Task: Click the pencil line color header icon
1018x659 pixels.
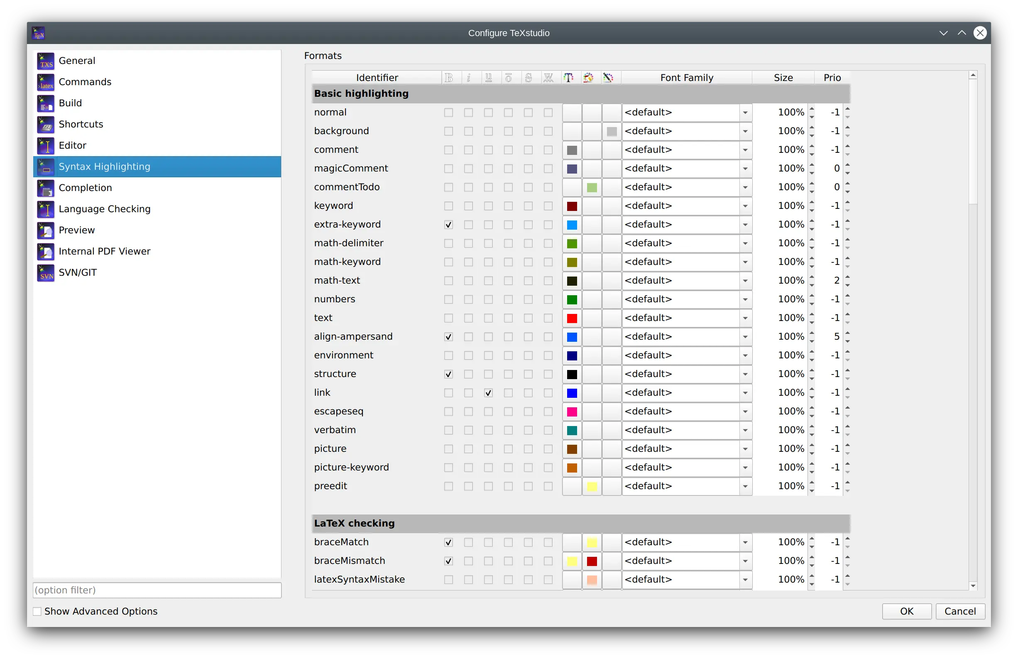Action: 608,78
